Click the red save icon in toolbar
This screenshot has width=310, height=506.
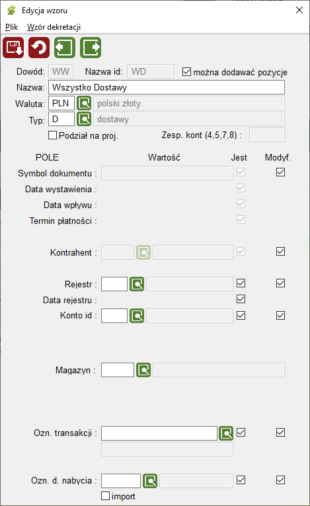(x=13, y=48)
